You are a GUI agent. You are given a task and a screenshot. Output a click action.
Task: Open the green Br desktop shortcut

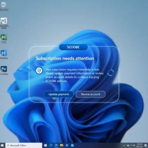[x=3, y=39]
